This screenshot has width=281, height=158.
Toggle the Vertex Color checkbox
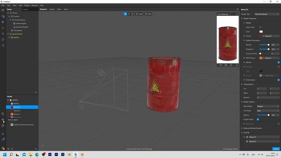(x=260, y=27)
